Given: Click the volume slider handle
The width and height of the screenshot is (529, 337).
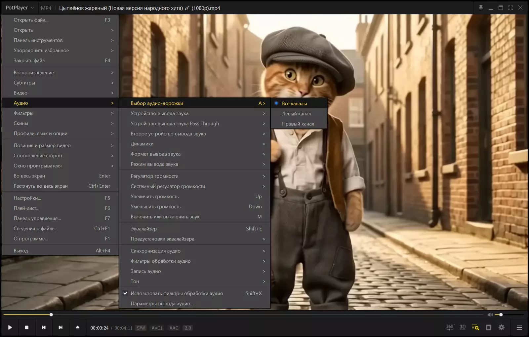Looking at the screenshot, I should 501,315.
